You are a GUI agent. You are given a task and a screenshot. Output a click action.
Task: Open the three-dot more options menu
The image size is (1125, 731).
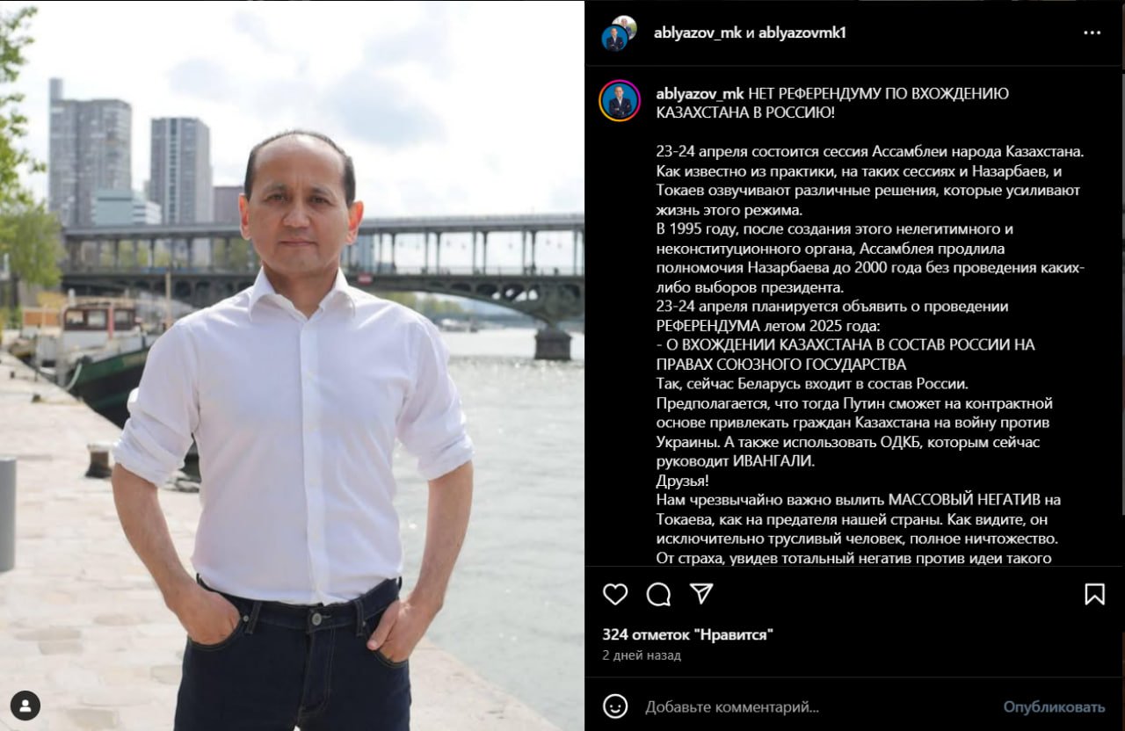click(1092, 33)
